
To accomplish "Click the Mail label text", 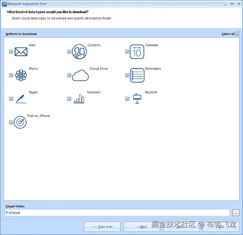I will point(32,45).
